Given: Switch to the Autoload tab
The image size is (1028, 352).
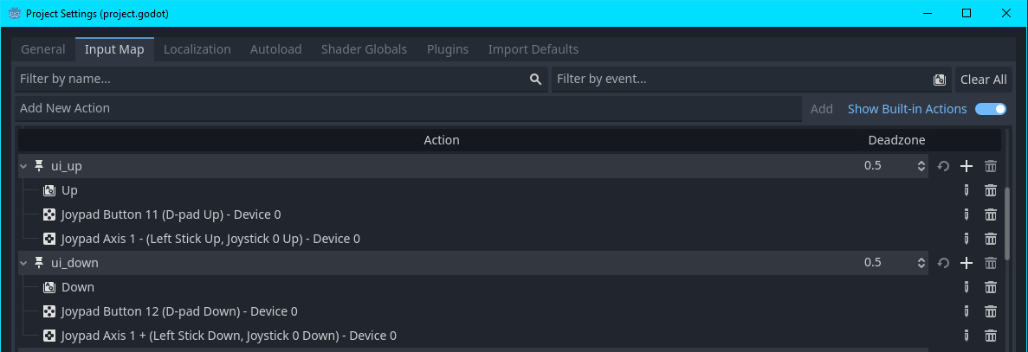Looking at the screenshot, I should tap(275, 49).
